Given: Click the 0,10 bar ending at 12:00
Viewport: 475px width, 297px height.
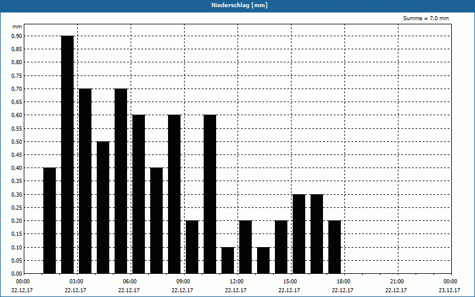Looking at the screenshot, I should click(x=228, y=260).
